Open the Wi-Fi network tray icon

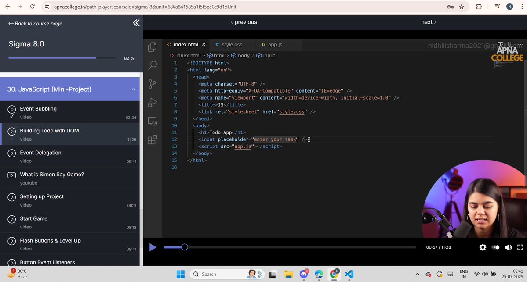click(x=476, y=274)
